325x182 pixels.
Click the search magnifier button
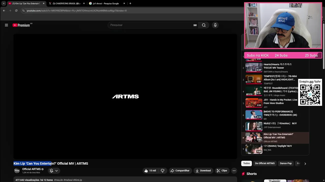[x=204, y=25]
